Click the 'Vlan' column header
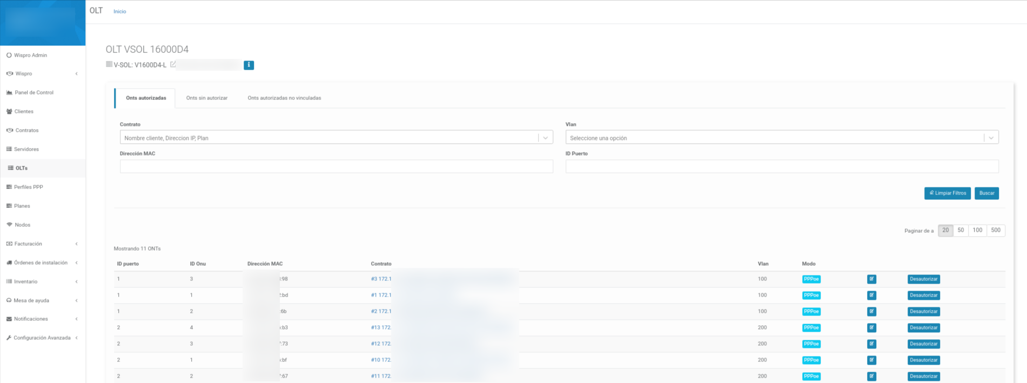This screenshot has height=383, width=1027. (x=763, y=264)
